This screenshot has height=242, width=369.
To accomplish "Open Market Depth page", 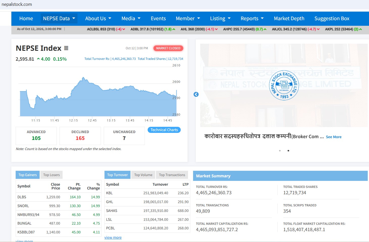I will coord(289,18).
